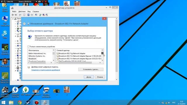Open Сведения о подписывании драйверов link
This screenshot has width=187, height=105.
pyautogui.click(x=46, y=70)
